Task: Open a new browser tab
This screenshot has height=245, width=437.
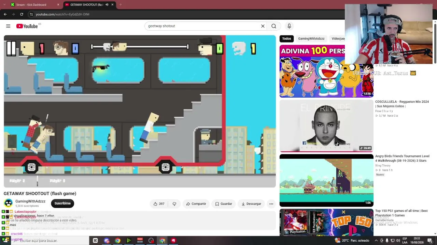Action: (x=121, y=5)
